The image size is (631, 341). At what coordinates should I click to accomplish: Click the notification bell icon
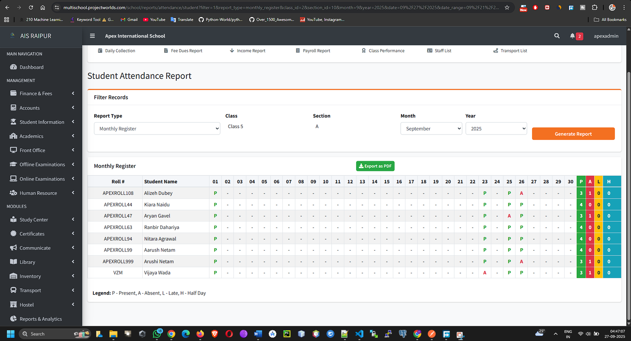pos(572,36)
